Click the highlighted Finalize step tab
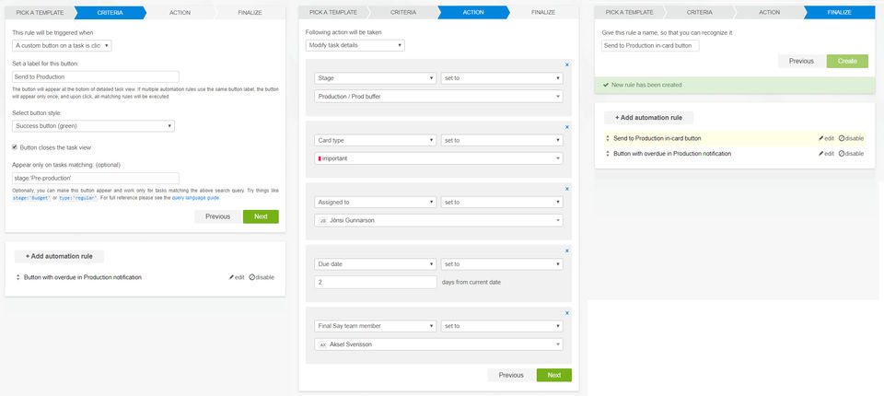 pos(839,13)
